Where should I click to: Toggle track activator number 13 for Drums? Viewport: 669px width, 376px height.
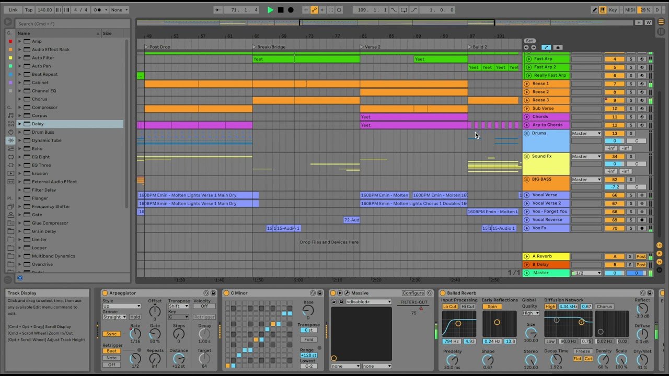(615, 134)
